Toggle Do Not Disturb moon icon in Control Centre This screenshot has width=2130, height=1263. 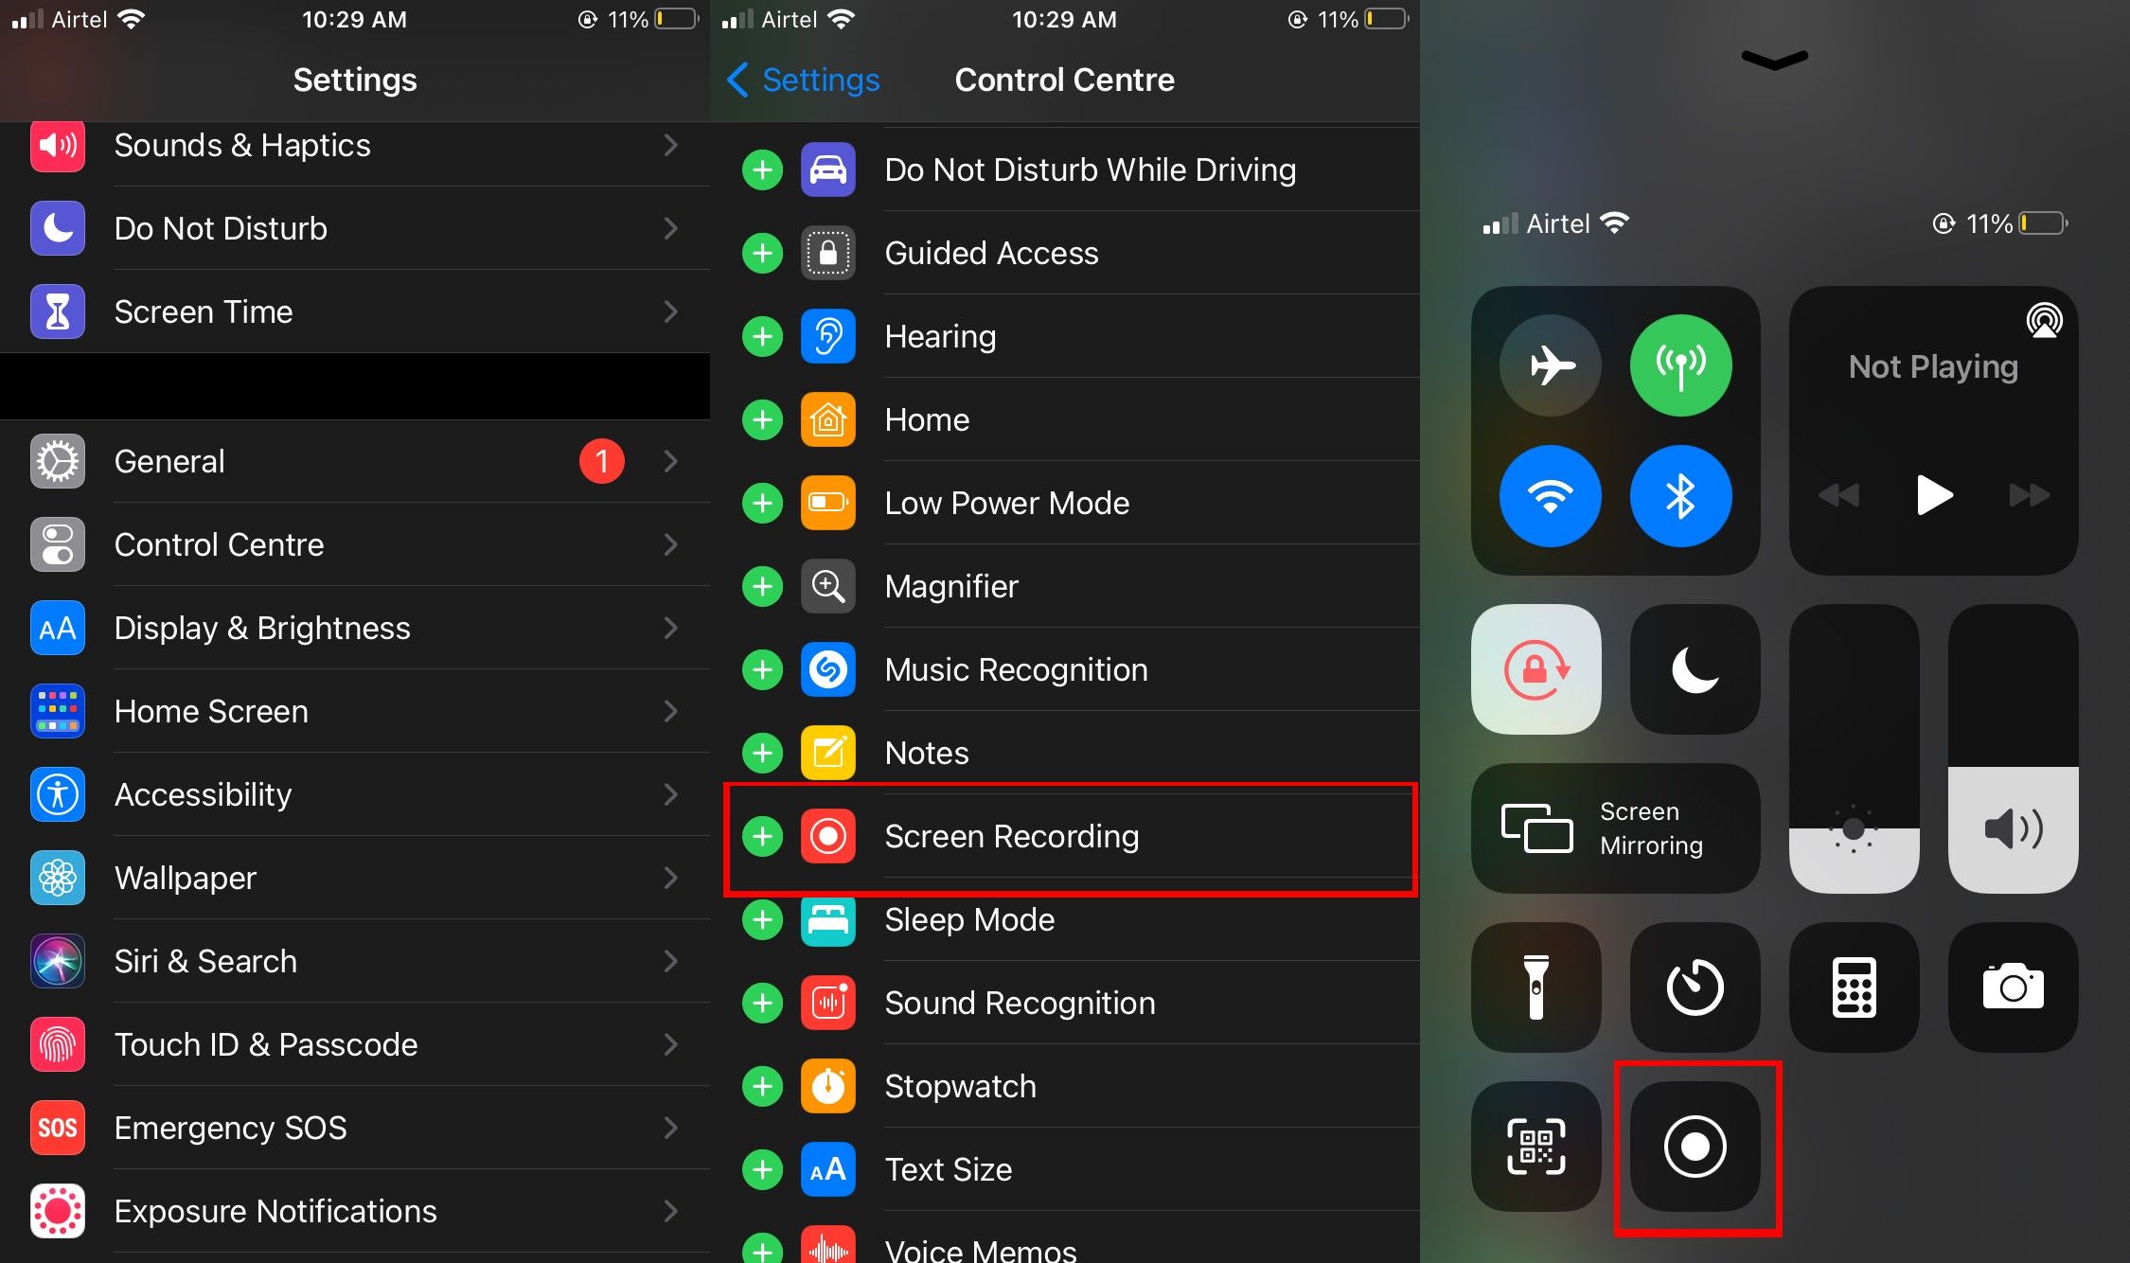(x=1695, y=667)
